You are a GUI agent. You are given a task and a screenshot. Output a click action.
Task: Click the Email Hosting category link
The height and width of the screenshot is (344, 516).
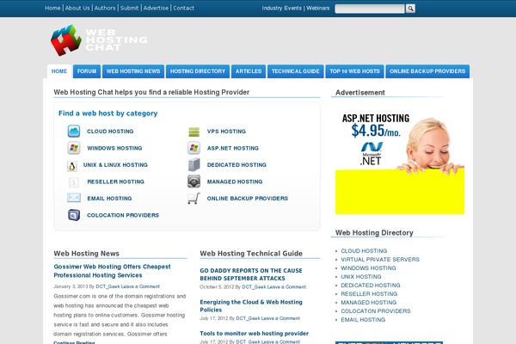point(109,199)
